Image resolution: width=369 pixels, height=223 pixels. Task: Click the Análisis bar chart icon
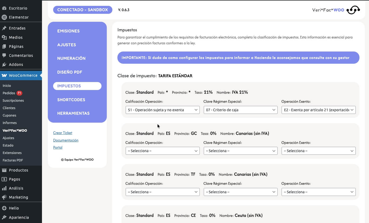[4, 188]
